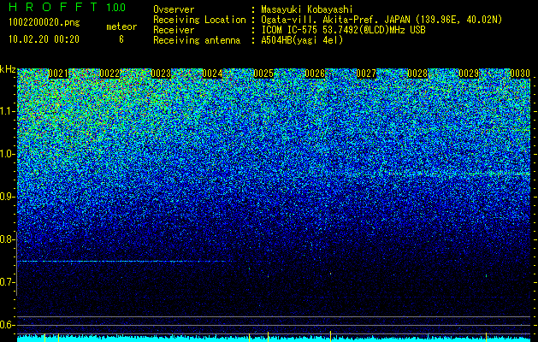Click the Ogata-vill. Akita-Pref. JAPAN location text
The width and height of the screenshot is (538, 342).
coord(381,20)
